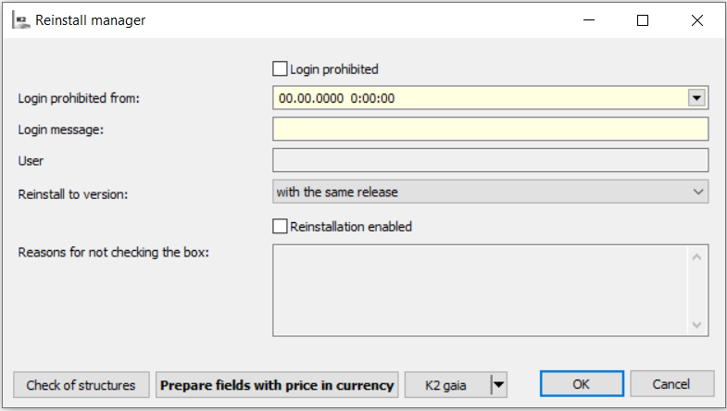727x411 pixels.
Task: Open the K2 gaia dropdown arrow
Action: click(498, 384)
